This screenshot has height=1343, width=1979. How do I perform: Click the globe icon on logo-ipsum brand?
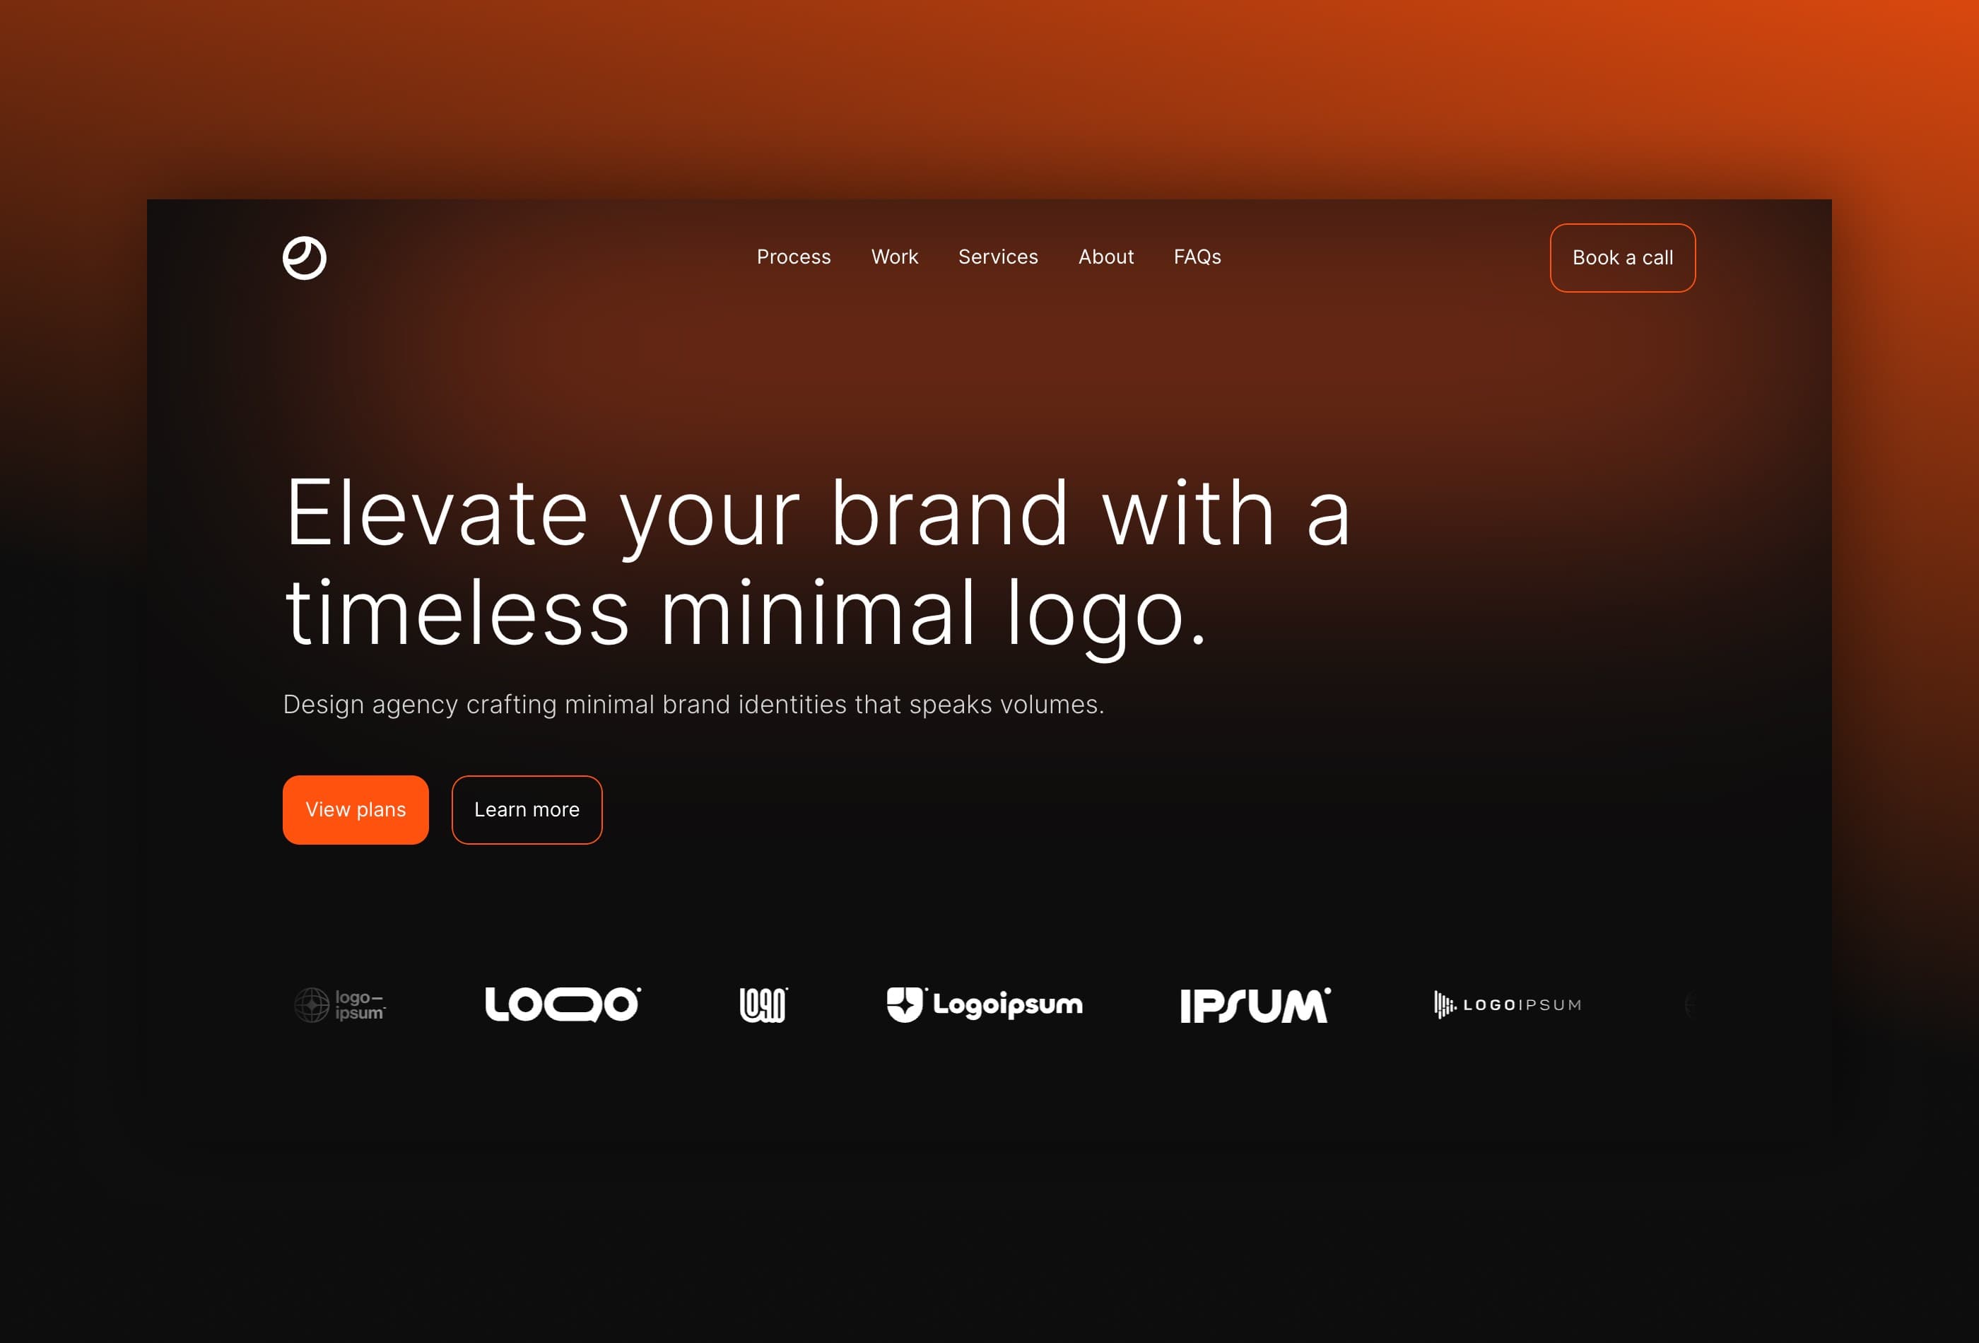[313, 1002]
